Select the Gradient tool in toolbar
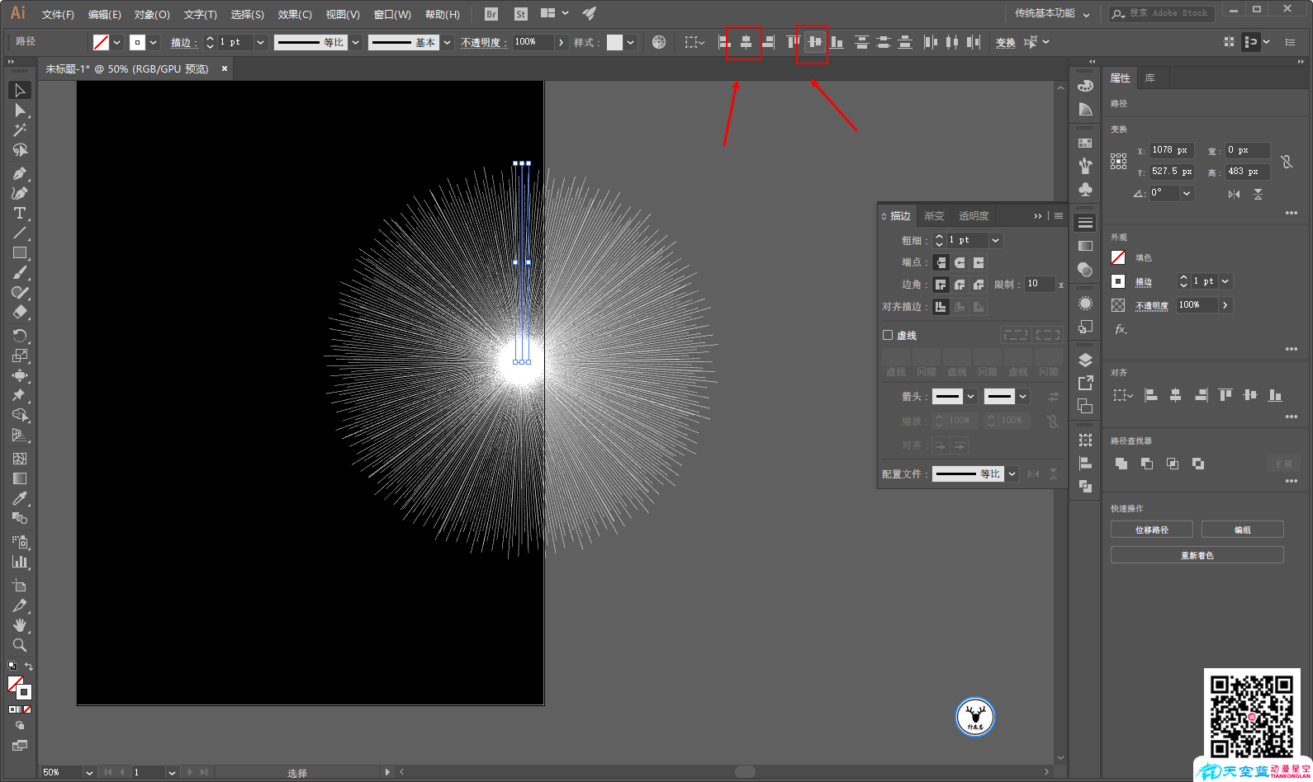The height and width of the screenshot is (782, 1313). (20, 478)
